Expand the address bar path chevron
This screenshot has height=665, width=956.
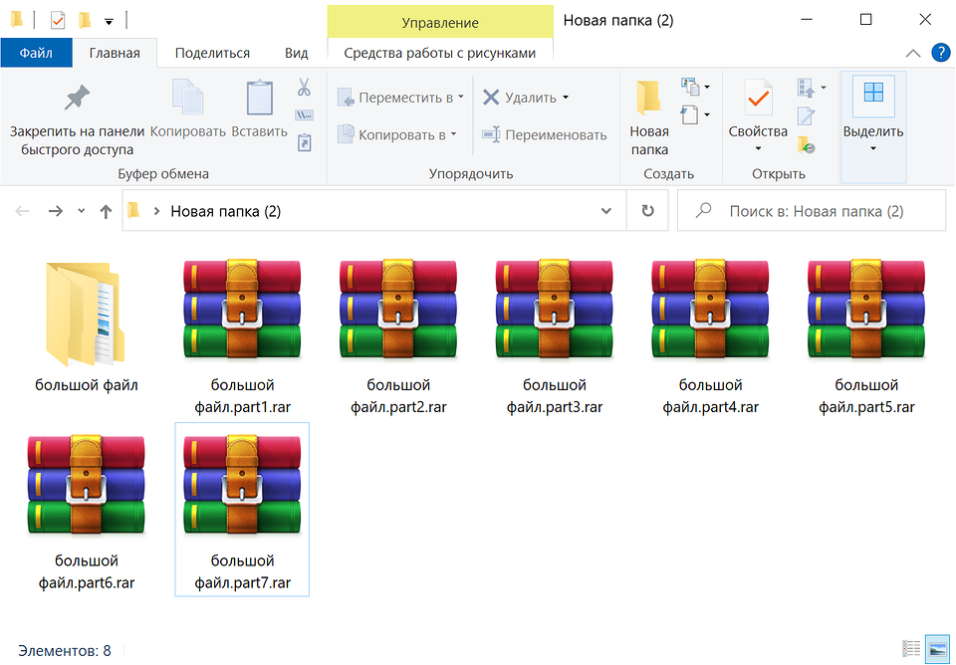click(x=156, y=211)
